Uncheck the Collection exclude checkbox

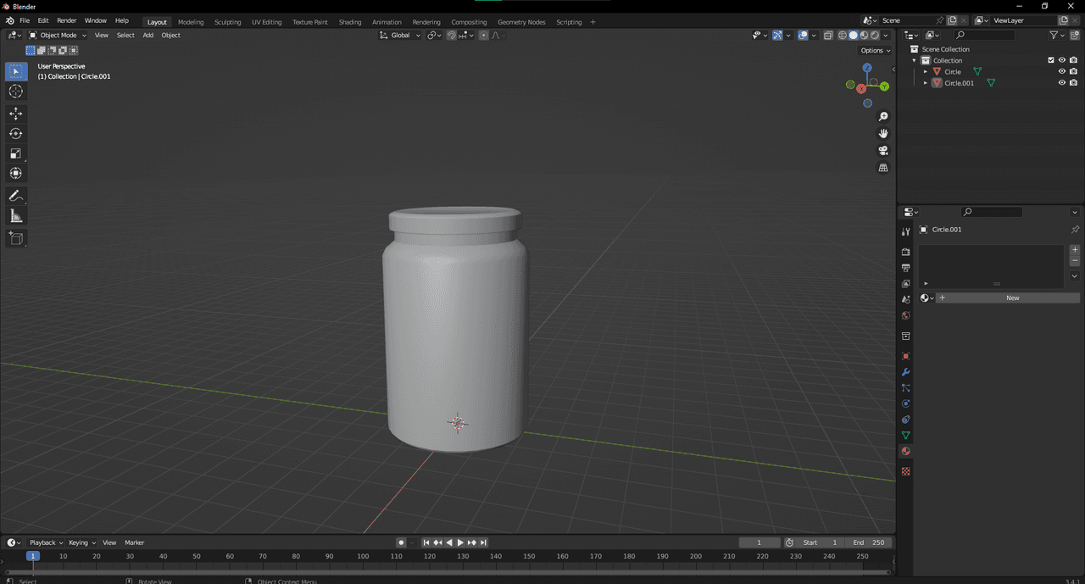[x=1051, y=60]
